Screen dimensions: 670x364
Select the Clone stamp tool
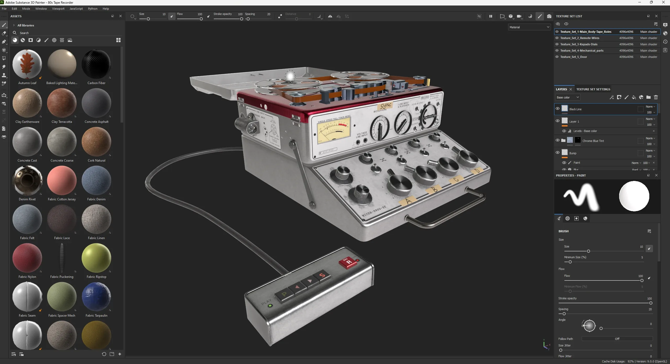click(4, 75)
